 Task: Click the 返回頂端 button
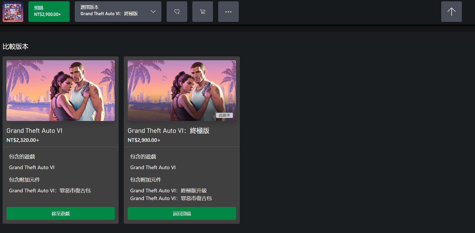pos(182,213)
